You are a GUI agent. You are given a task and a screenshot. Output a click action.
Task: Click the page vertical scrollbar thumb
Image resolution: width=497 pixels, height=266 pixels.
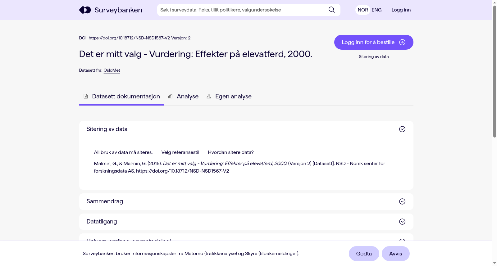coord(495,71)
